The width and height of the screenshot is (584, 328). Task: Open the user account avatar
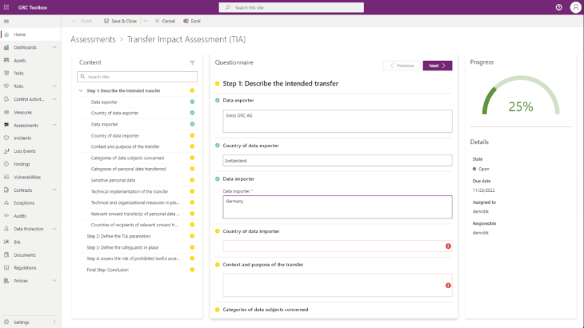575,7
